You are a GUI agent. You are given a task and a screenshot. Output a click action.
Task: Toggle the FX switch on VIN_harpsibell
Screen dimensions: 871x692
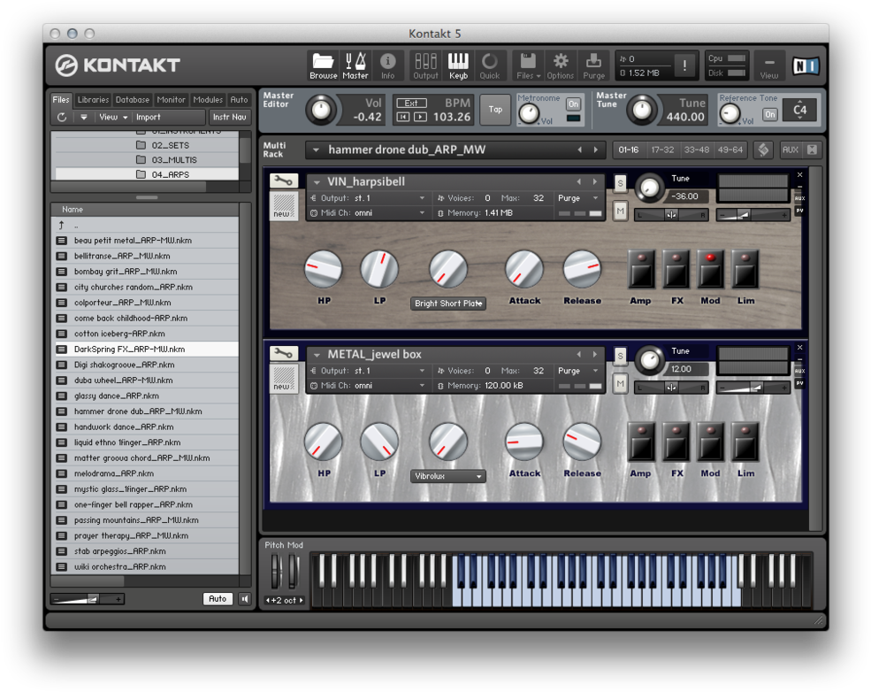pyautogui.click(x=676, y=269)
